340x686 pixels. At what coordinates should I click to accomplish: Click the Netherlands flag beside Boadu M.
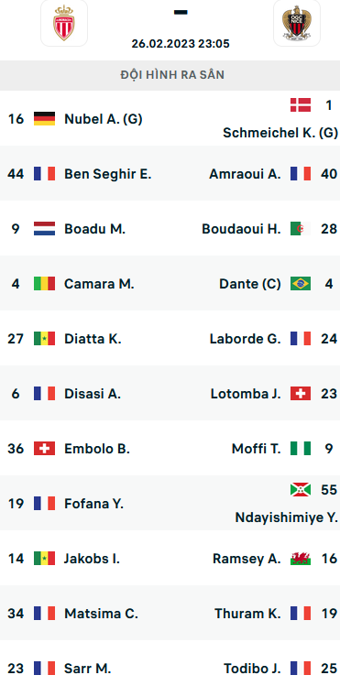pyautogui.click(x=44, y=229)
